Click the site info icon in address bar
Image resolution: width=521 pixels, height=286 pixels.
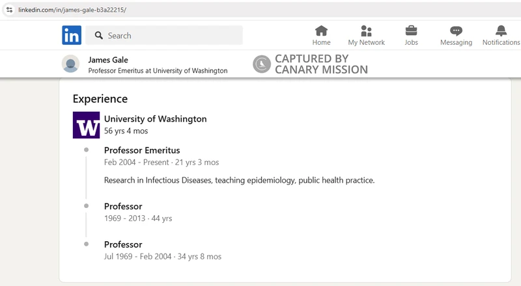(x=9, y=10)
